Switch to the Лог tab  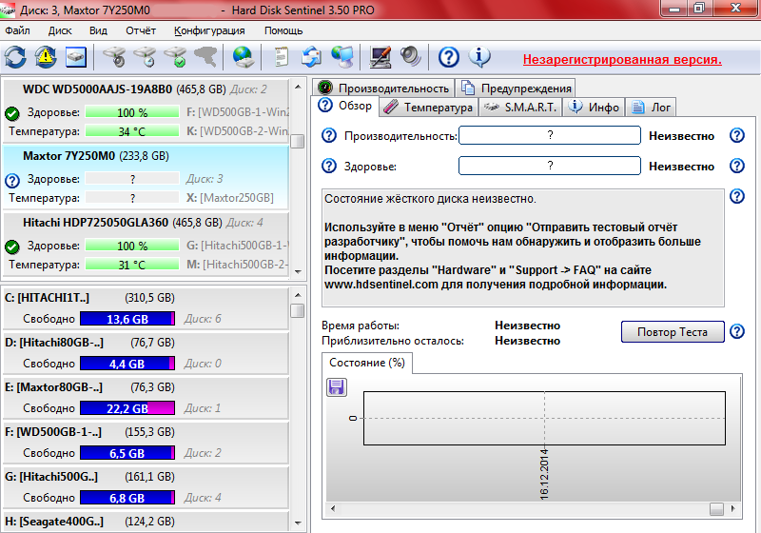coord(651,108)
